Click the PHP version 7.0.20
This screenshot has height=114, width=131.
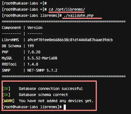click(x=34, y=52)
